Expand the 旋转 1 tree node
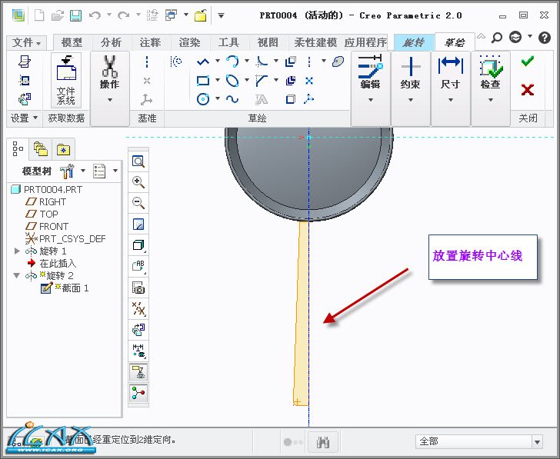560x459 pixels. (x=18, y=251)
